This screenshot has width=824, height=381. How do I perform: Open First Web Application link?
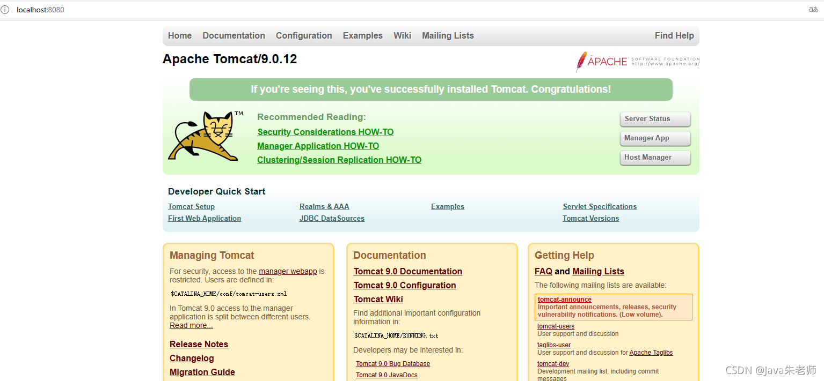point(205,218)
